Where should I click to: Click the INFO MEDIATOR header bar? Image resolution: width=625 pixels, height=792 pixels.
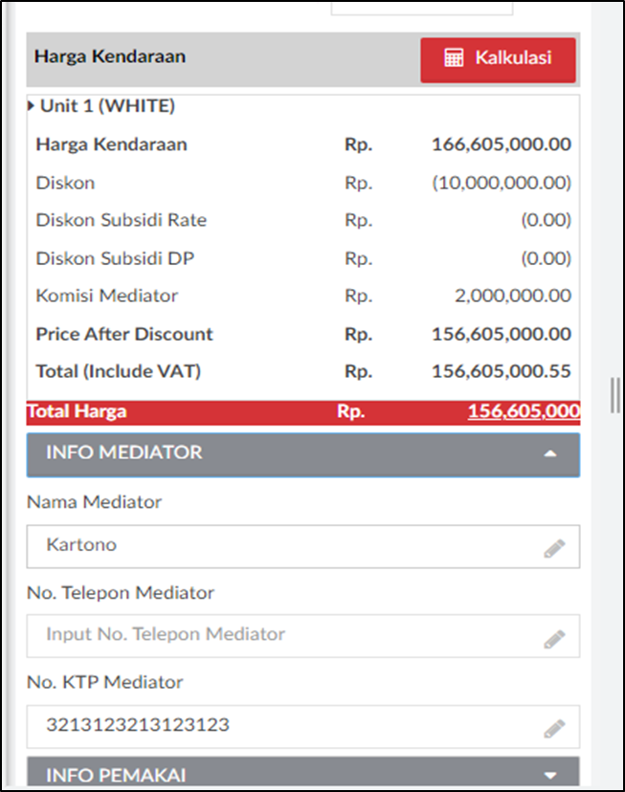coord(303,454)
